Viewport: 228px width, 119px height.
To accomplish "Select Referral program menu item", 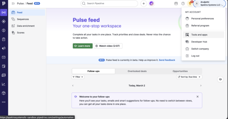I will (x=203, y=26).
